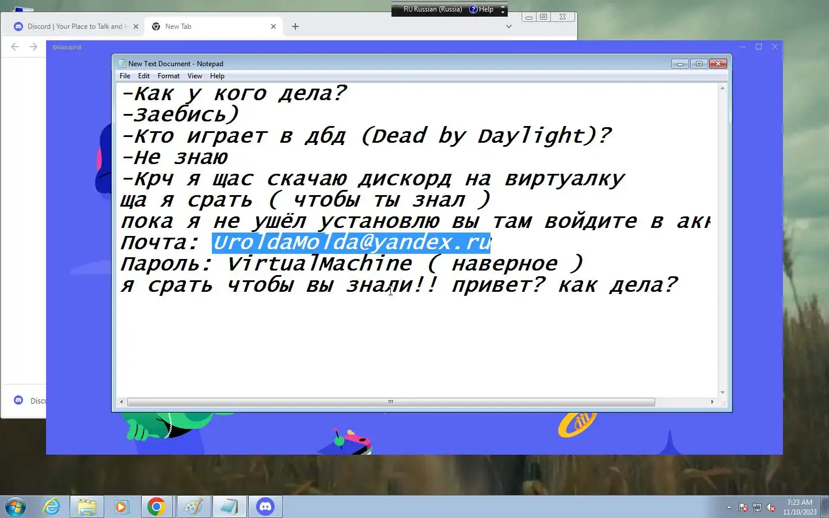This screenshot has width=829, height=518.
Task: Click Chrome back arrow
Action: (15, 47)
